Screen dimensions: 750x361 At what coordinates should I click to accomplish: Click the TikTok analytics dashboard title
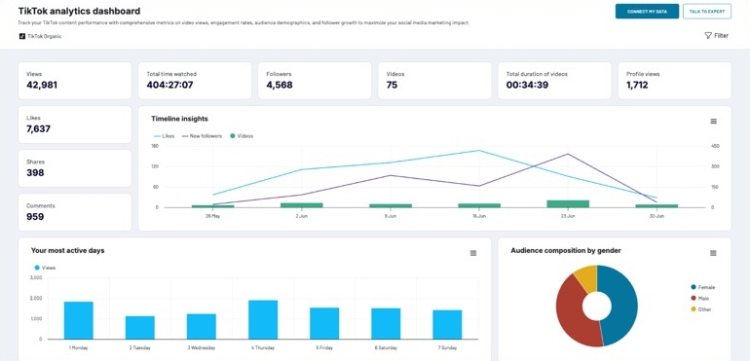pyautogui.click(x=80, y=11)
